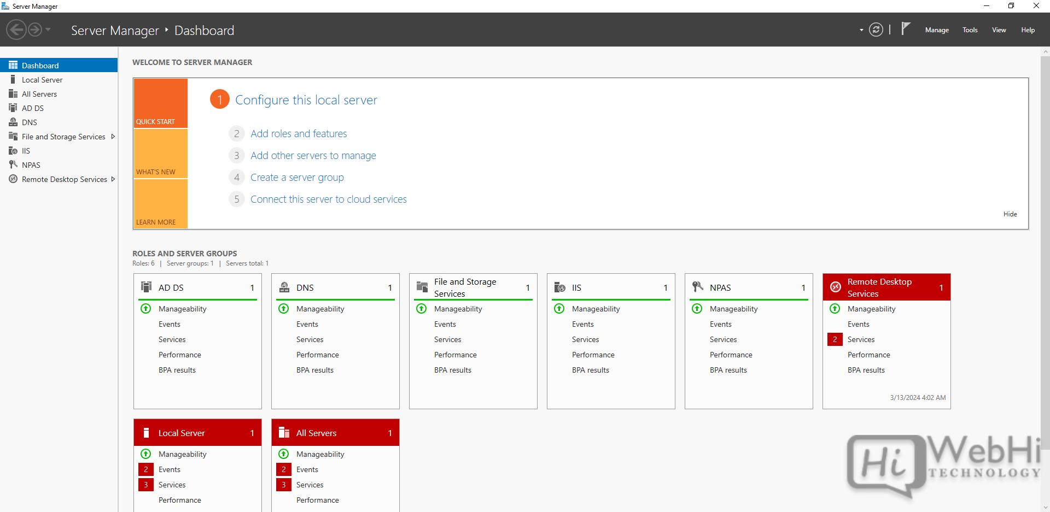Expand File and Storage Services sidebar arrow
Viewport: 1050px width, 512px height.
coord(113,137)
